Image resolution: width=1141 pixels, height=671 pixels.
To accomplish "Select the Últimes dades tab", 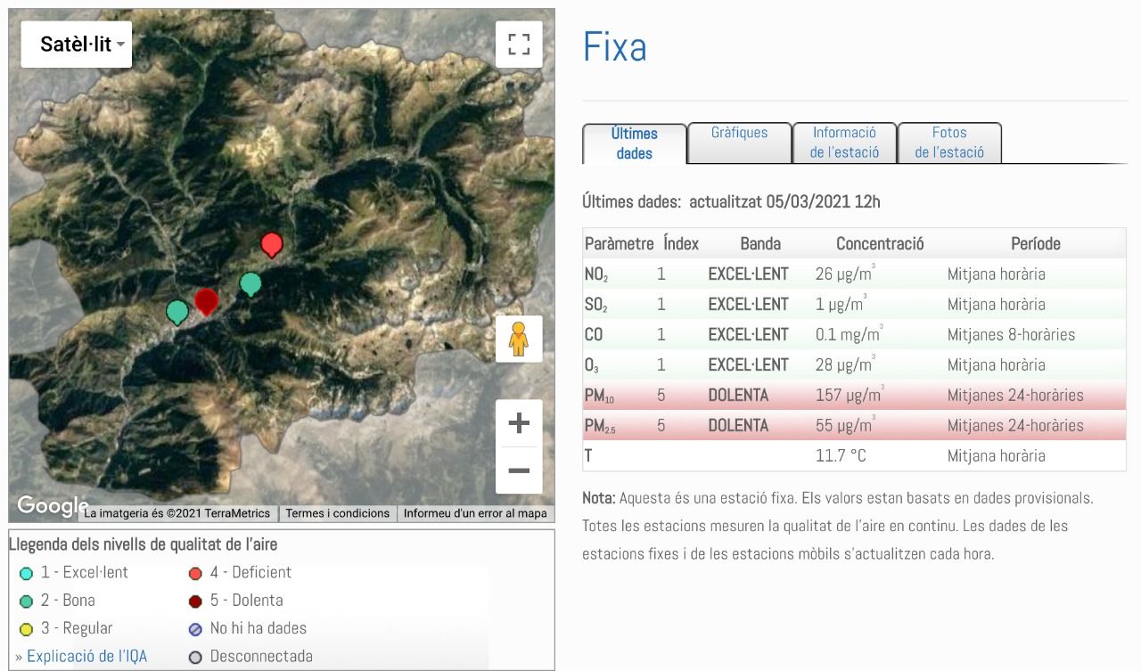I will (x=634, y=143).
